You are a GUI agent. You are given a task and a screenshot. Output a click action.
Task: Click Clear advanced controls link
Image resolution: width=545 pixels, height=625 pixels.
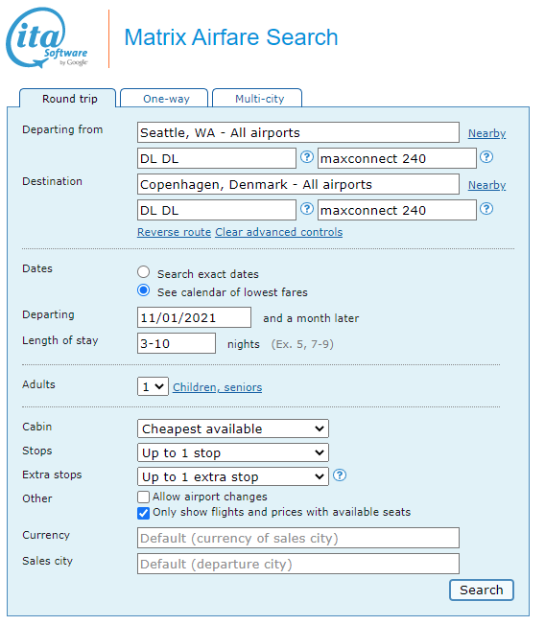tap(279, 232)
